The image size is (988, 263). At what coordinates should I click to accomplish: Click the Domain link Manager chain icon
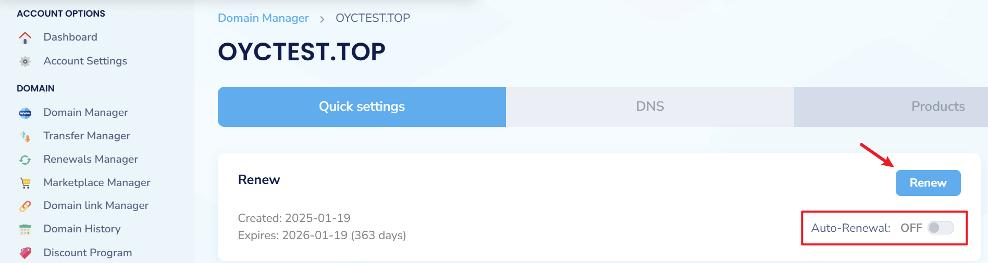25,206
